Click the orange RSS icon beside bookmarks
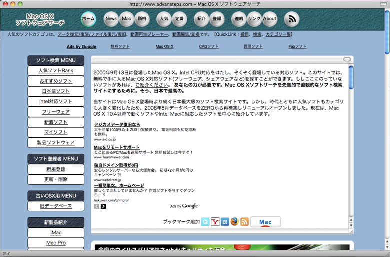 point(244,222)
